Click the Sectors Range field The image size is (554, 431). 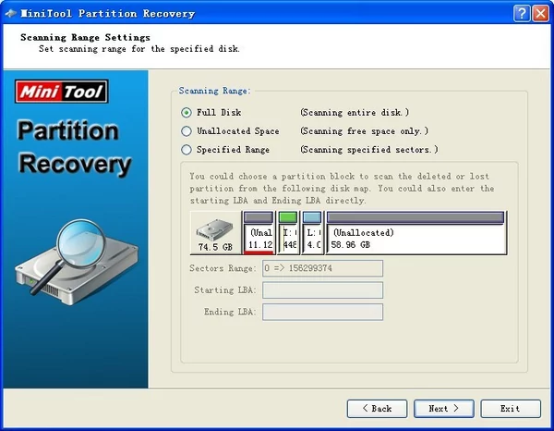click(x=322, y=268)
